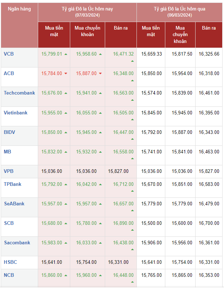Open the Techcombank bank link
224x288 pixels.
coord(19,93)
